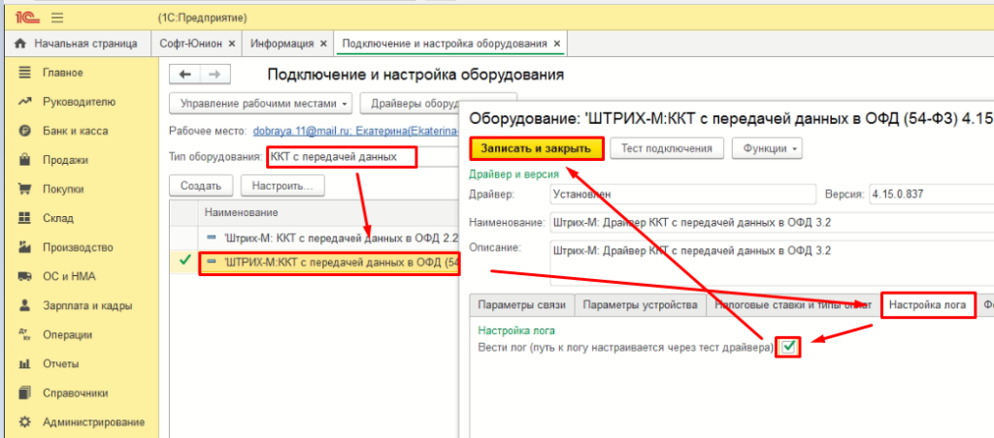
Task: Open the Администрирование sidebar section
Action: click(x=93, y=422)
